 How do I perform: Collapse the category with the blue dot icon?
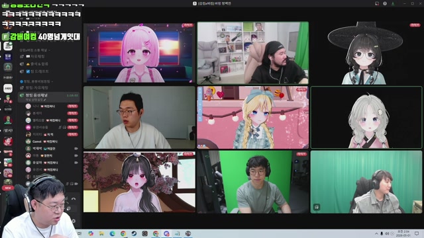coord(36,81)
